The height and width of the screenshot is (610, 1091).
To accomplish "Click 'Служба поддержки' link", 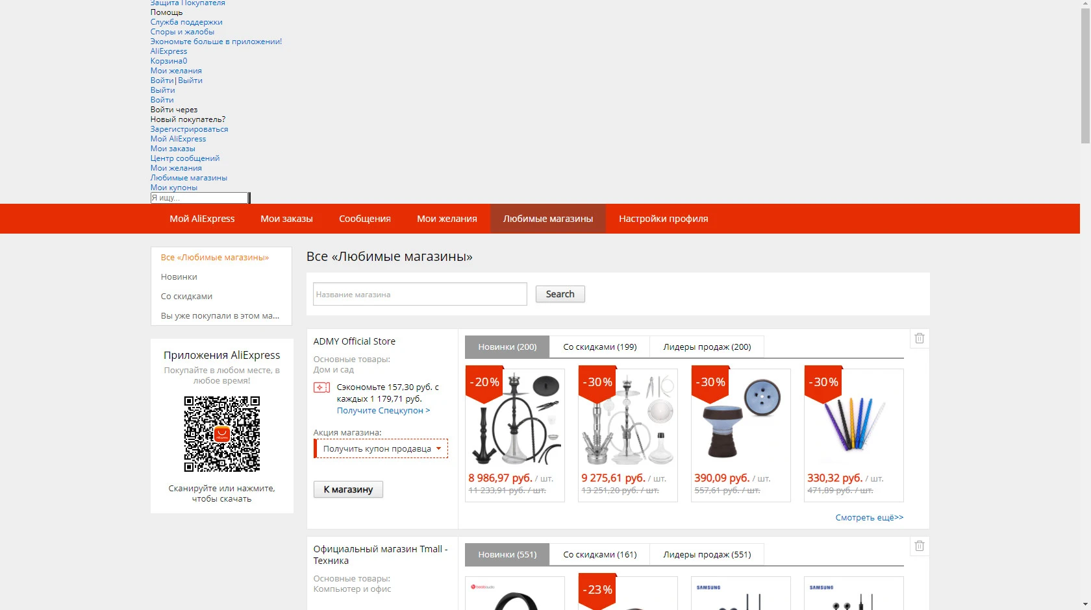I will tap(186, 22).
